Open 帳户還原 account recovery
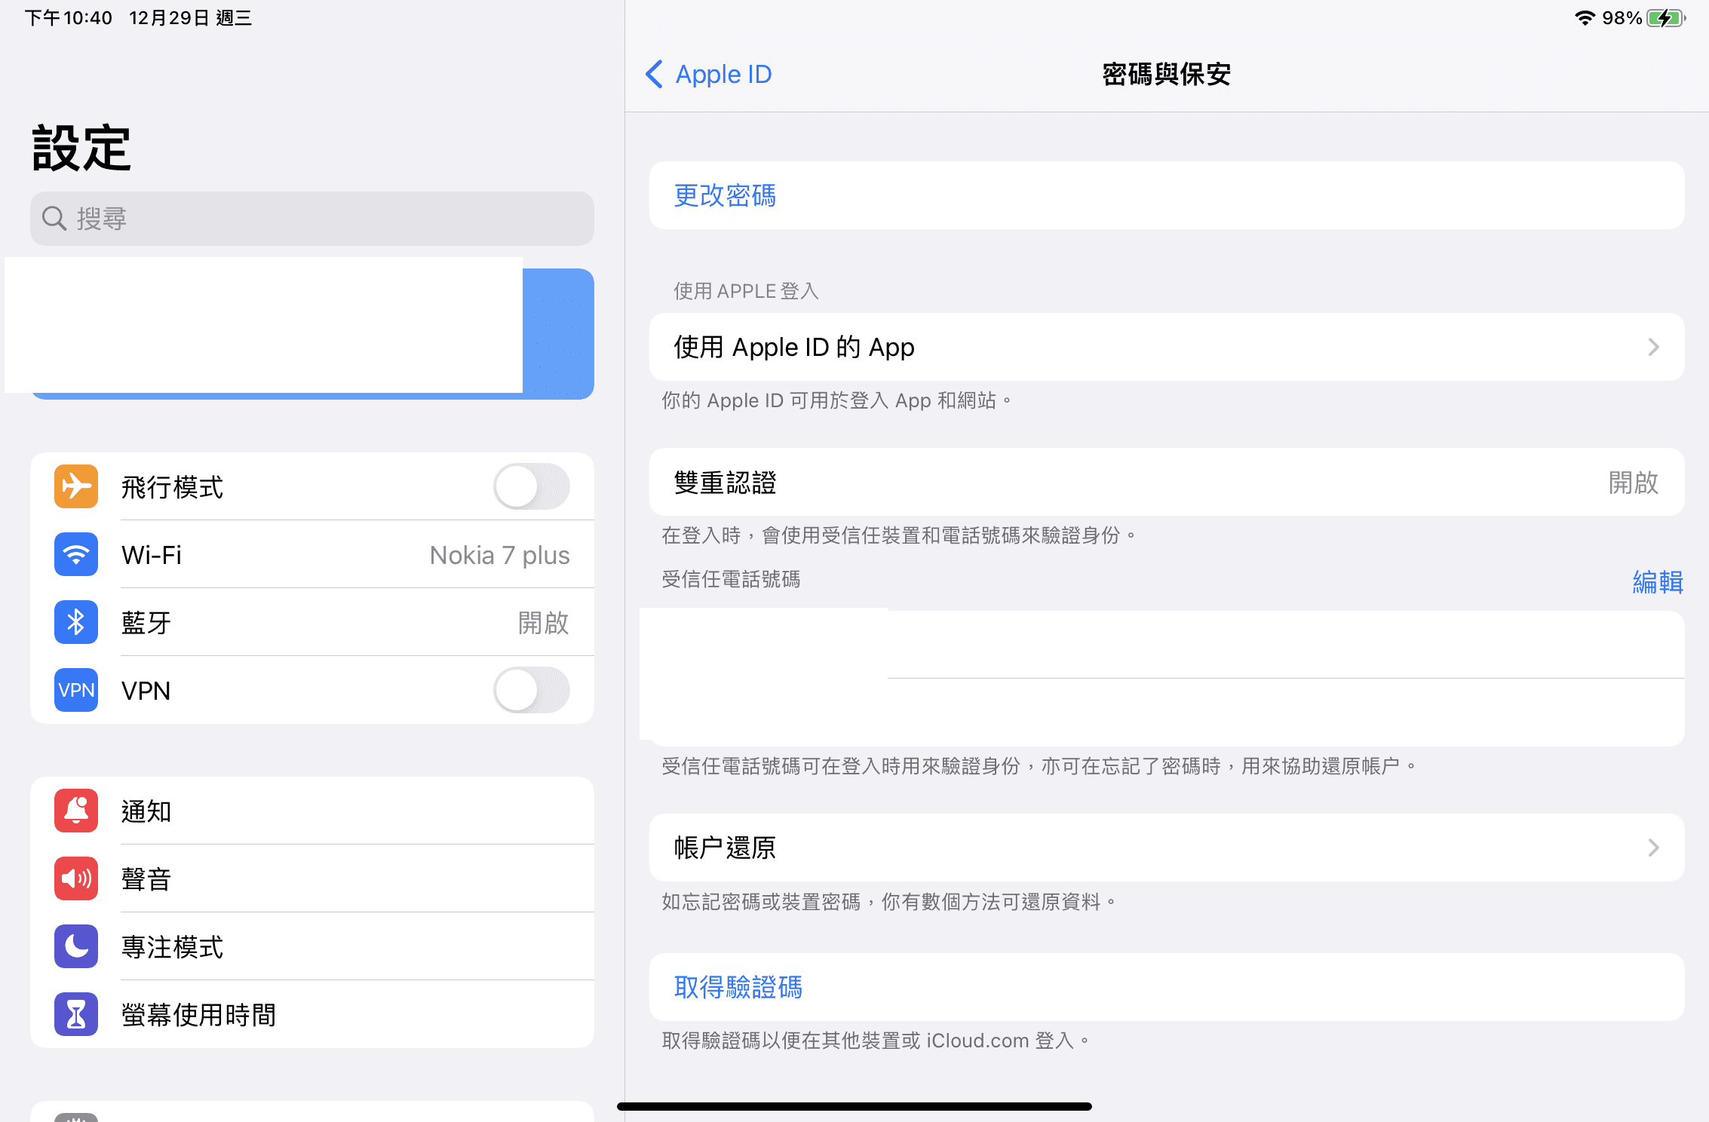Screen dimensions: 1709x1122 (1167, 848)
